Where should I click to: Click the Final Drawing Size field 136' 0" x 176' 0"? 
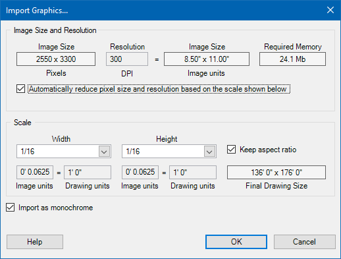click(x=276, y=172)
